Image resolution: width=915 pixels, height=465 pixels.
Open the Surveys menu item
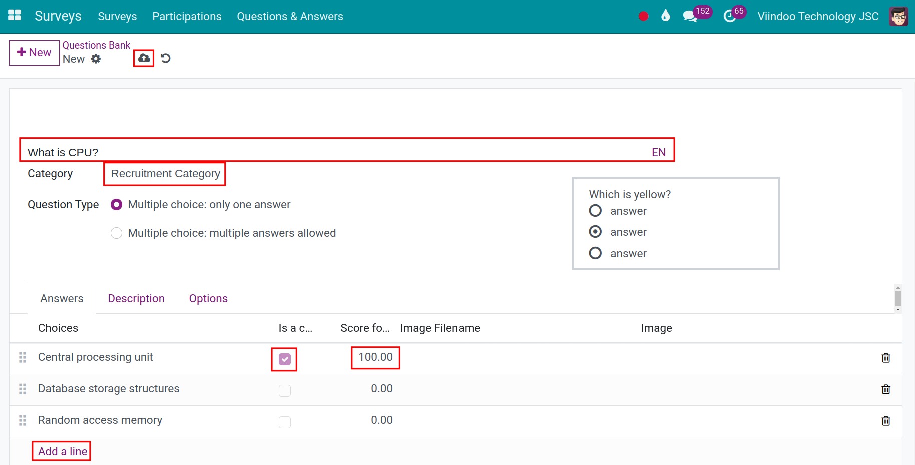[x=117, y=16]
